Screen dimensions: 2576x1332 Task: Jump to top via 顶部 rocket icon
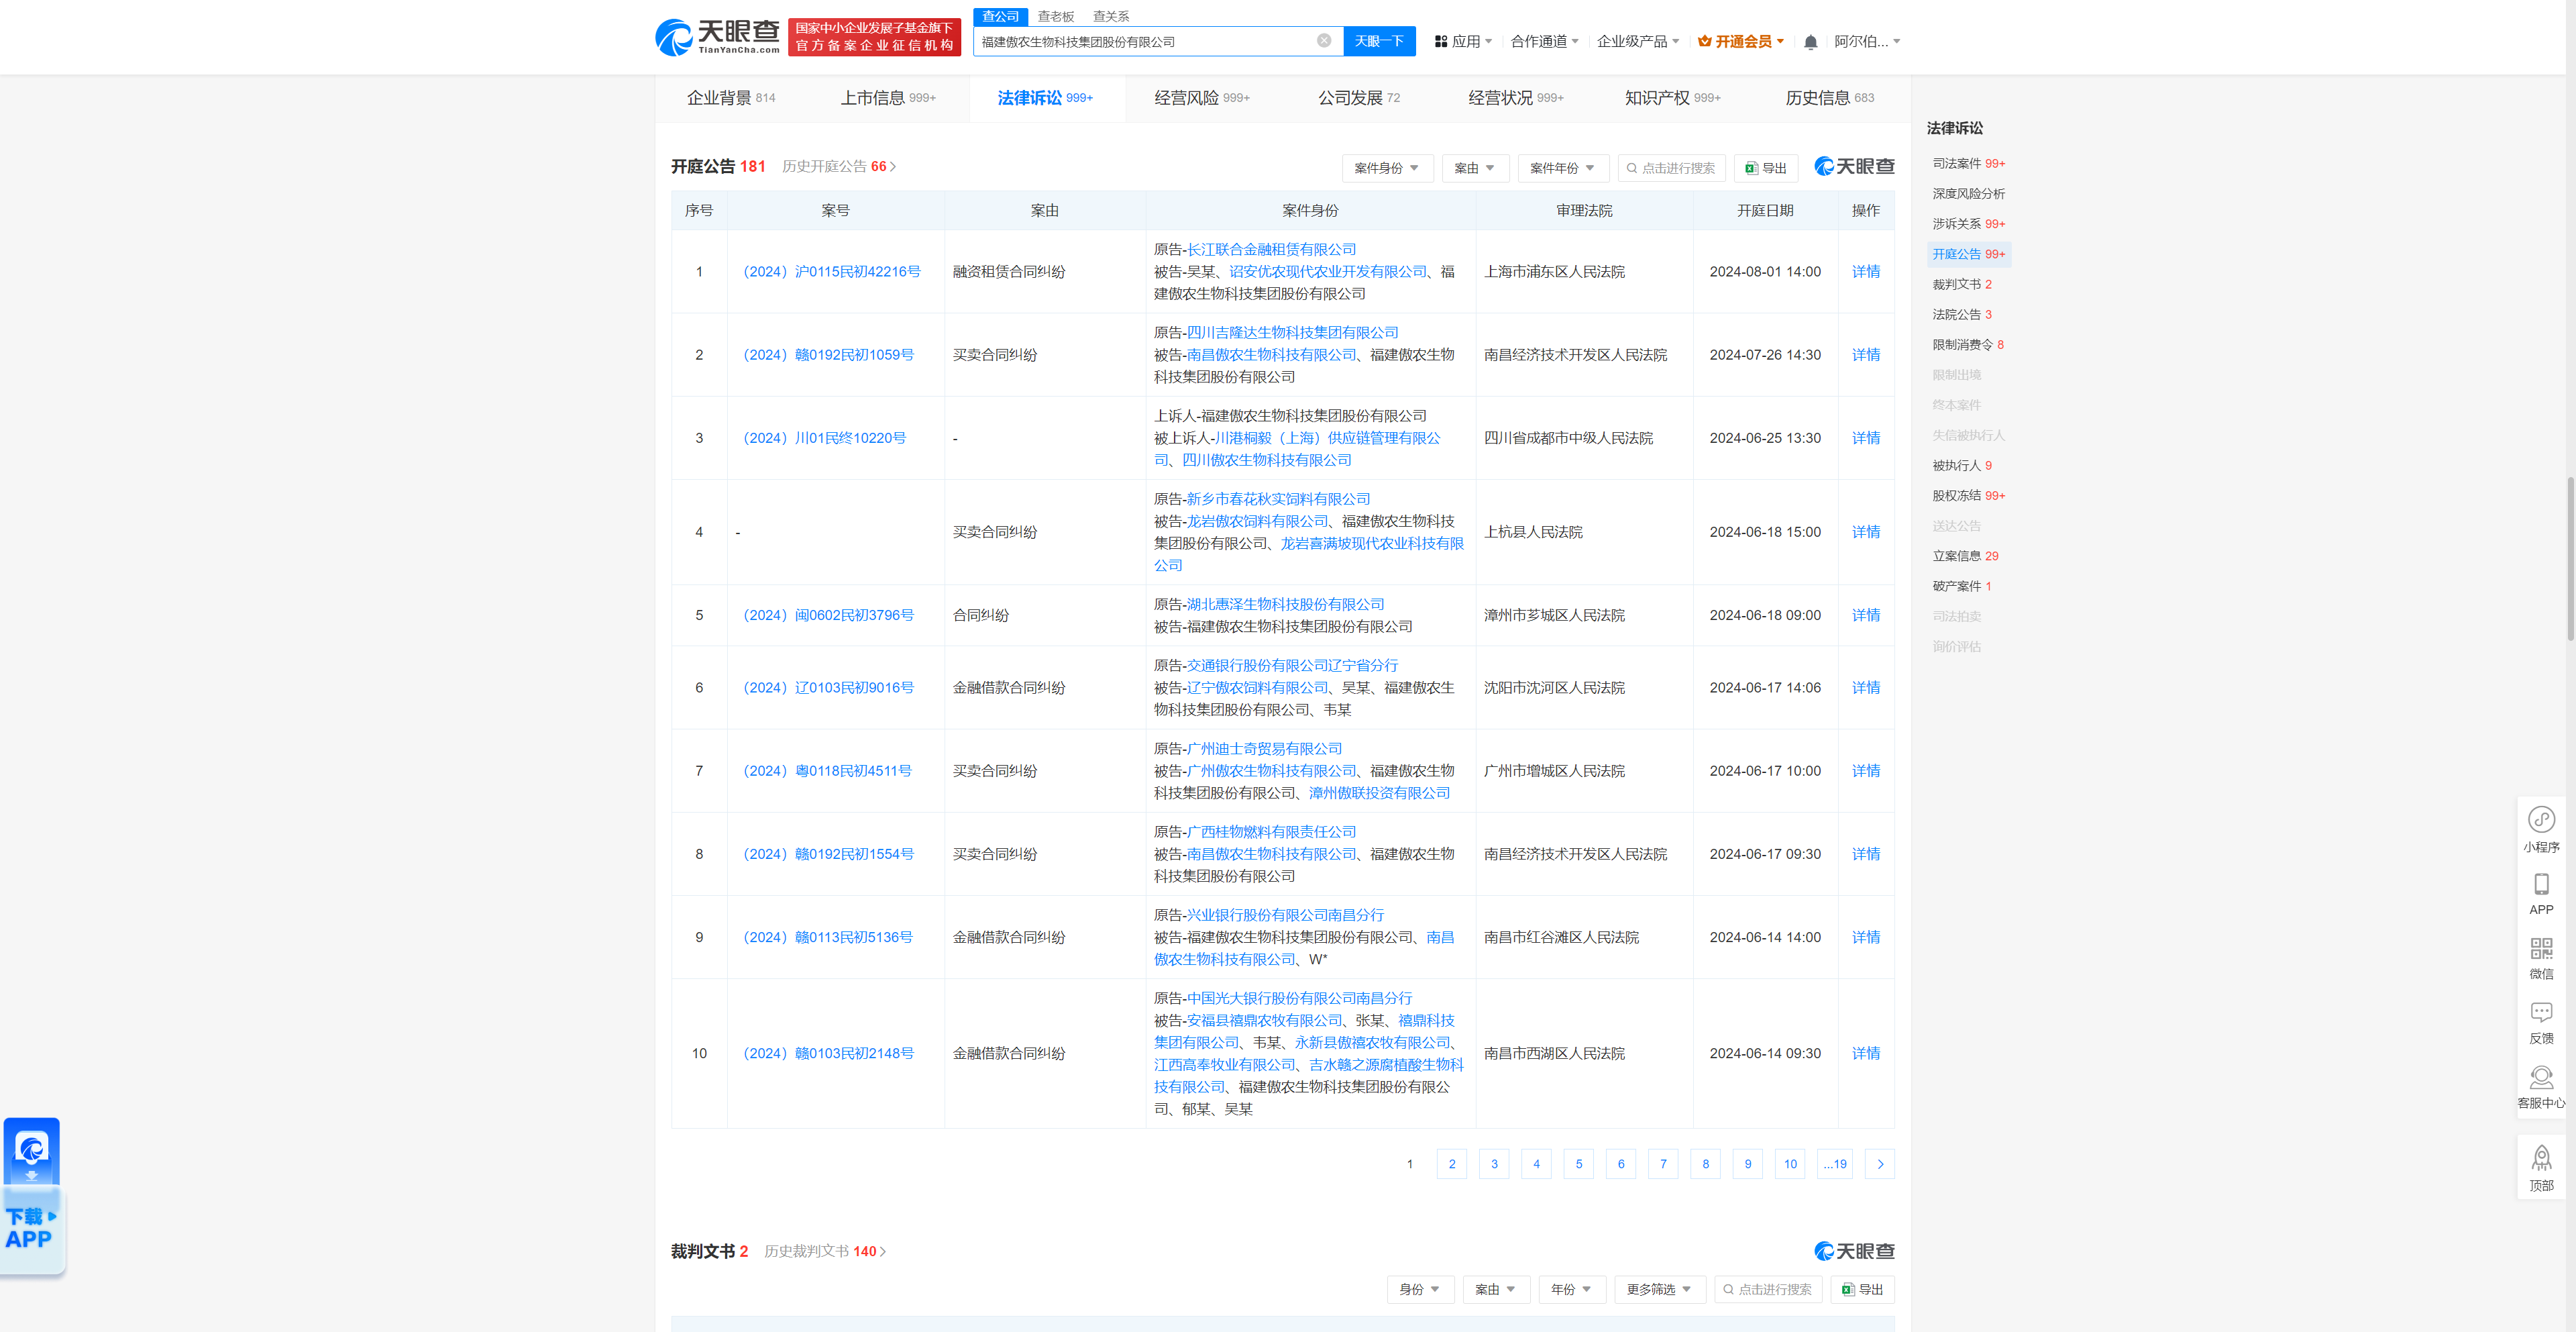2541,1168
